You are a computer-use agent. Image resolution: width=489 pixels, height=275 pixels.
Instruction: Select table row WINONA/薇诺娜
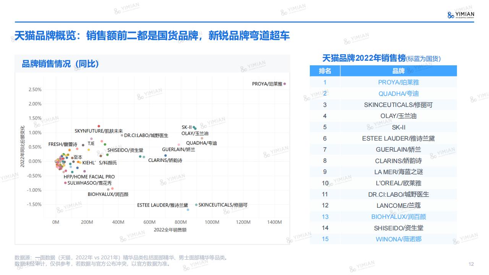pos(383,239)
